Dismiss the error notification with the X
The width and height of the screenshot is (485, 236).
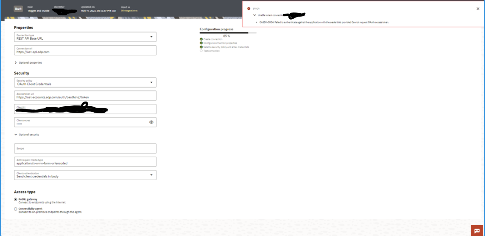[478, 8]
